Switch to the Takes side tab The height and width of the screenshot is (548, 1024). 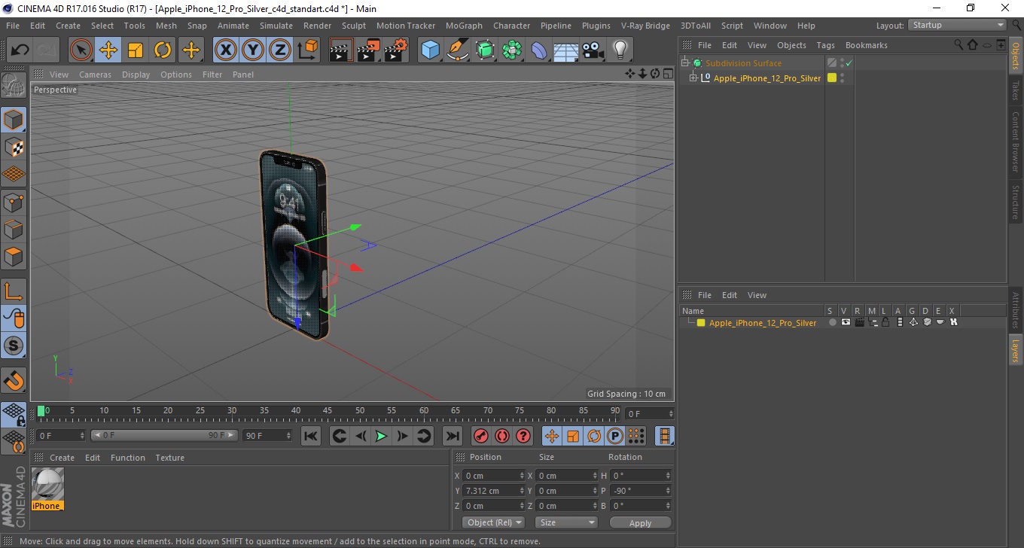coord(1016,90)
